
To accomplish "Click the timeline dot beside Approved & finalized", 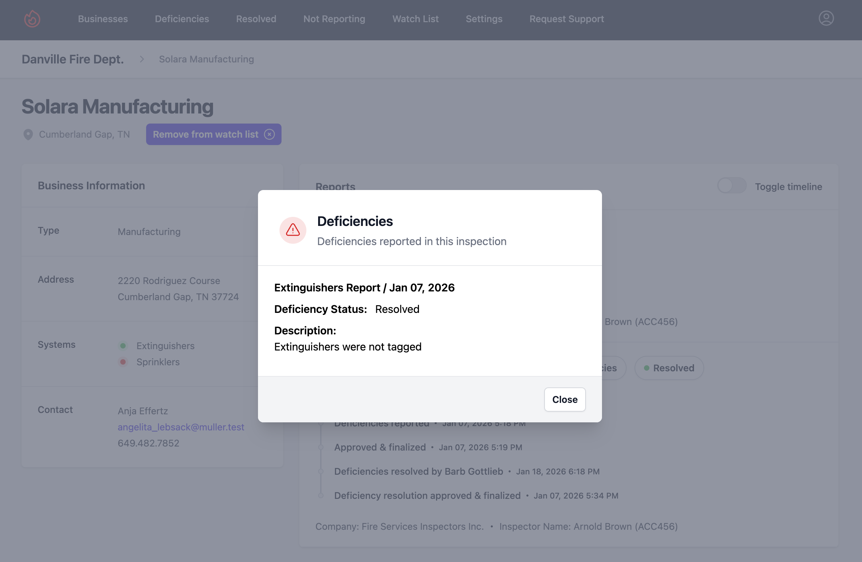I will tap(321, 447).
